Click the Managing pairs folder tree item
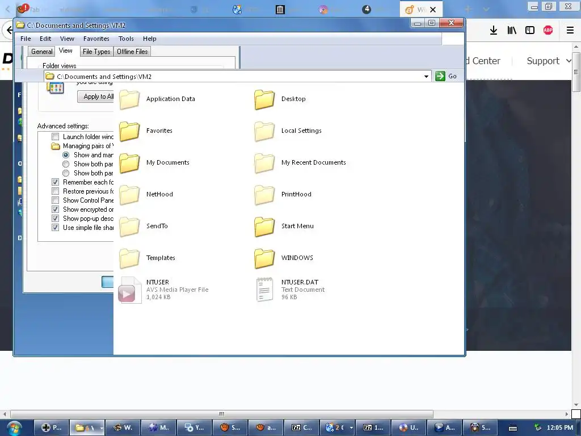The image size is (581, 436). 83,146
